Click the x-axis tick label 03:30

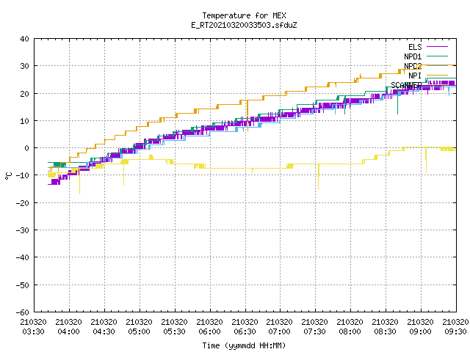[34, 331]
